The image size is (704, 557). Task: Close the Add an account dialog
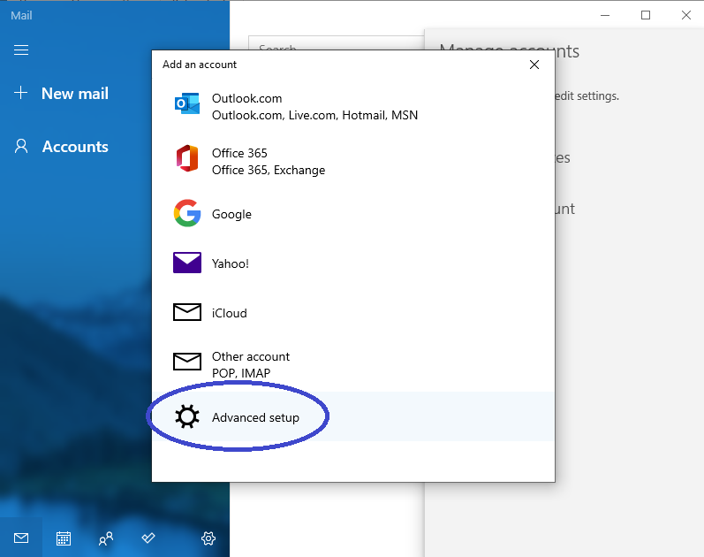coord(534,65)
